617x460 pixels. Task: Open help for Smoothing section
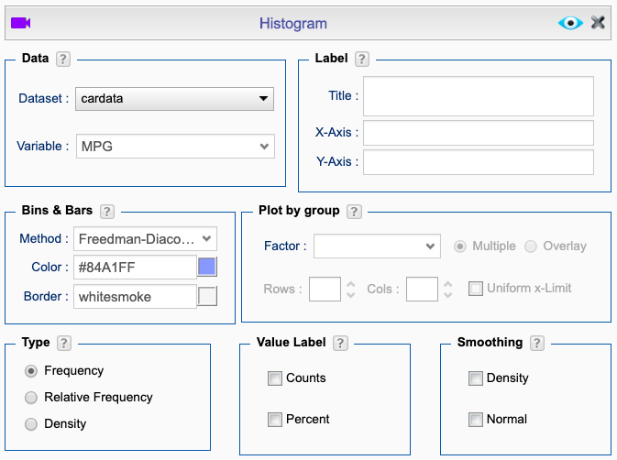point(537,344)
